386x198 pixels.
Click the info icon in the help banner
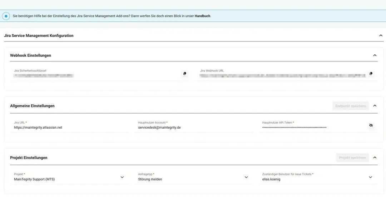6,16
